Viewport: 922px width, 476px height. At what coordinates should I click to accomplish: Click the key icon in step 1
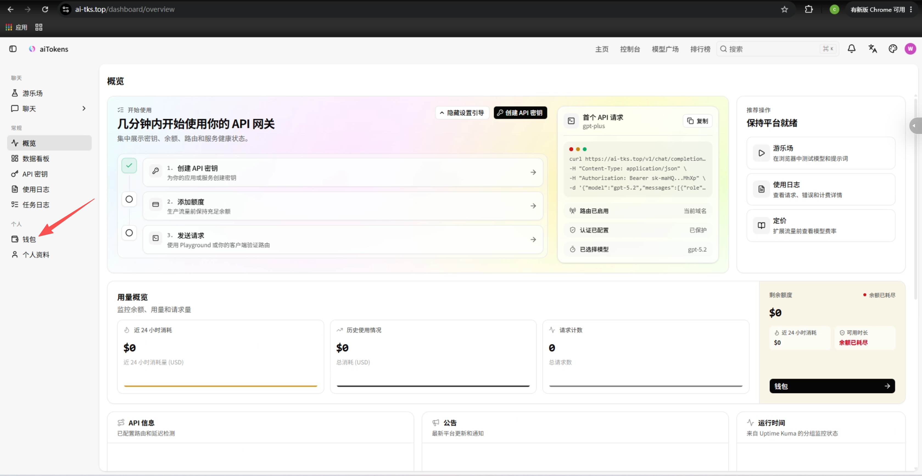[x=156, y=171]
